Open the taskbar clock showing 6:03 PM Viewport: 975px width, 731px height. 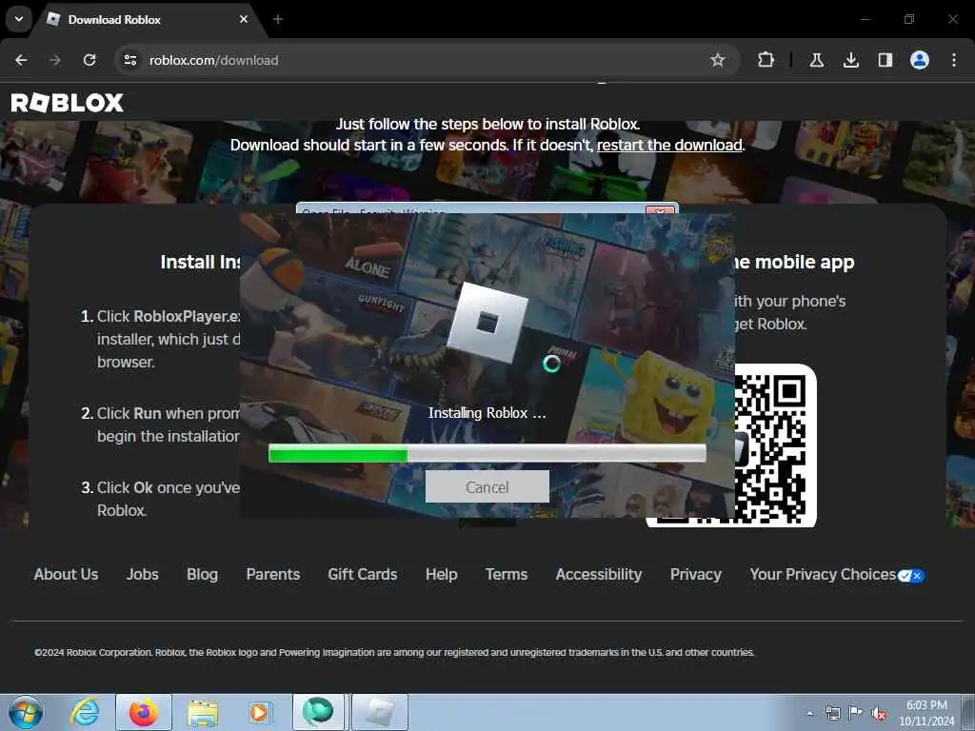[926, 713]
